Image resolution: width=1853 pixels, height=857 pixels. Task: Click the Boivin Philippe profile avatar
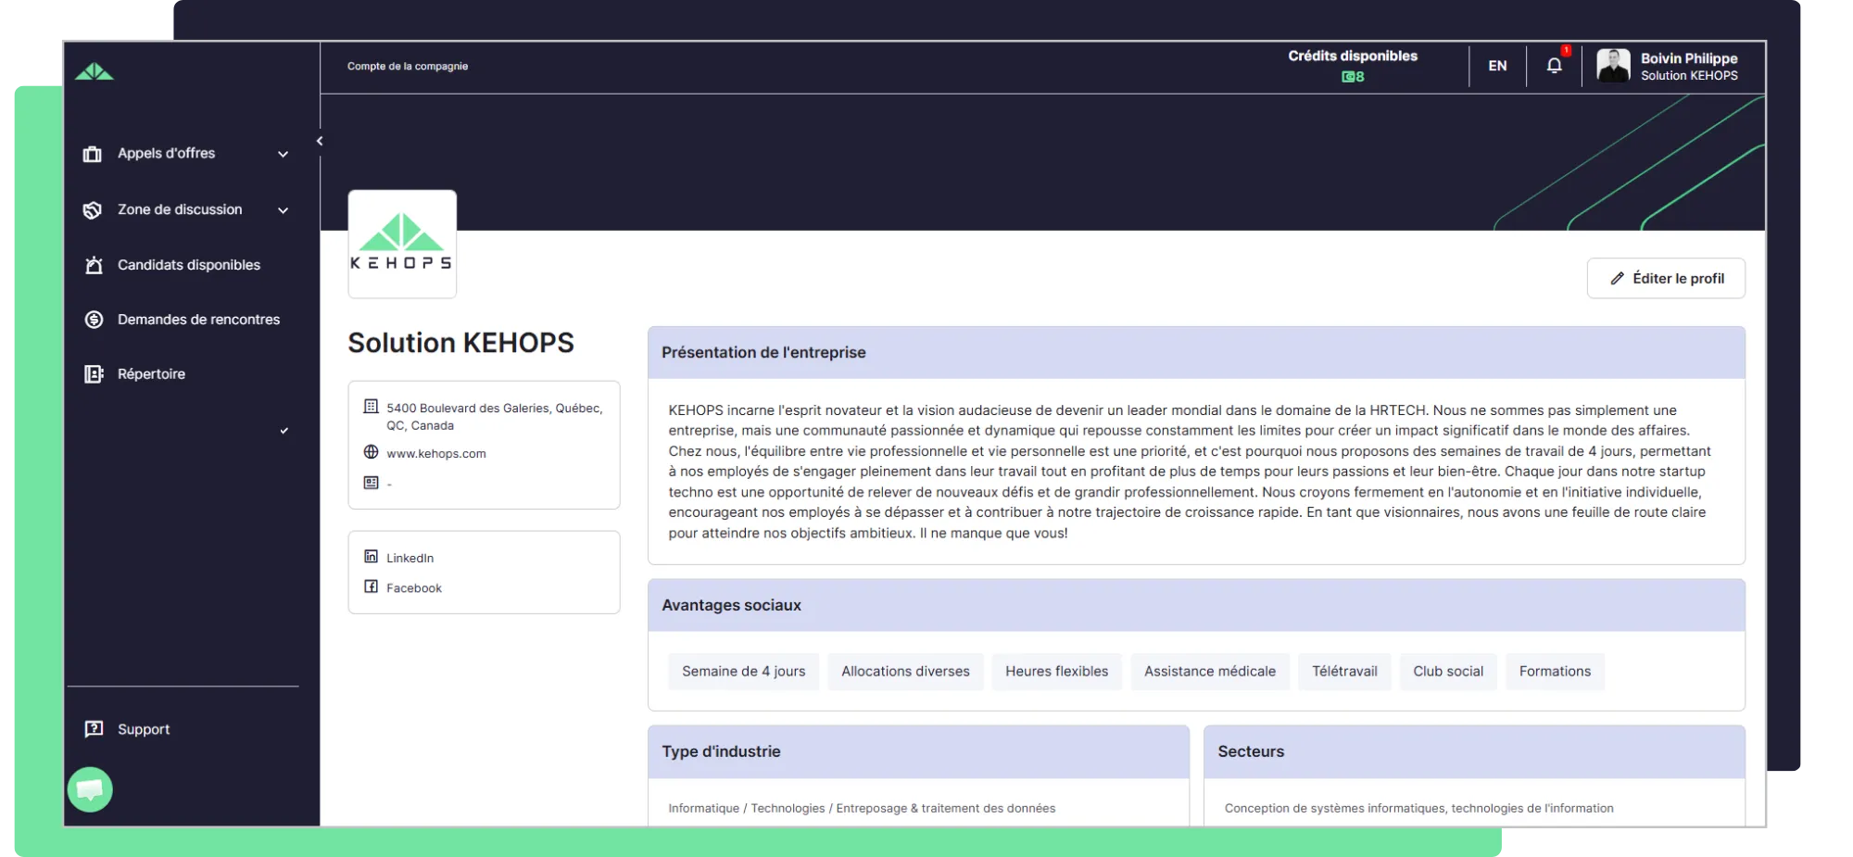pos(1613,66)
